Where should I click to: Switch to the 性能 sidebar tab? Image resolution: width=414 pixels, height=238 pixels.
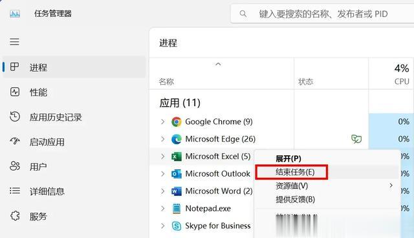74,92
